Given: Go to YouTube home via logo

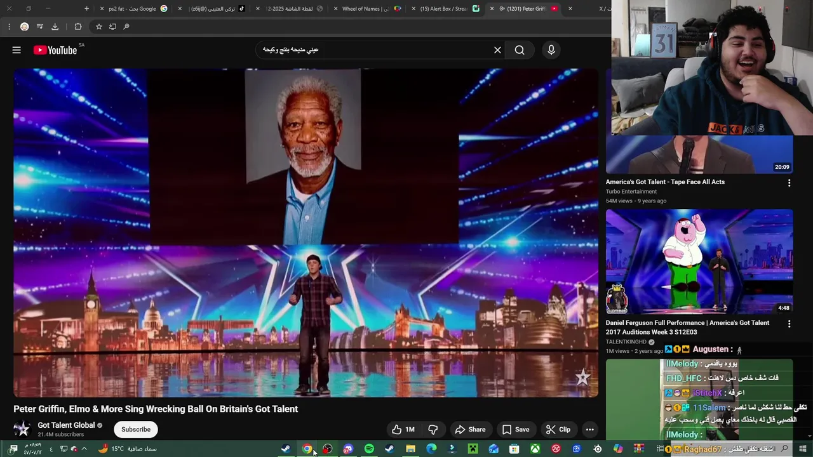Looking at the screenshot, I should (55, 50).
